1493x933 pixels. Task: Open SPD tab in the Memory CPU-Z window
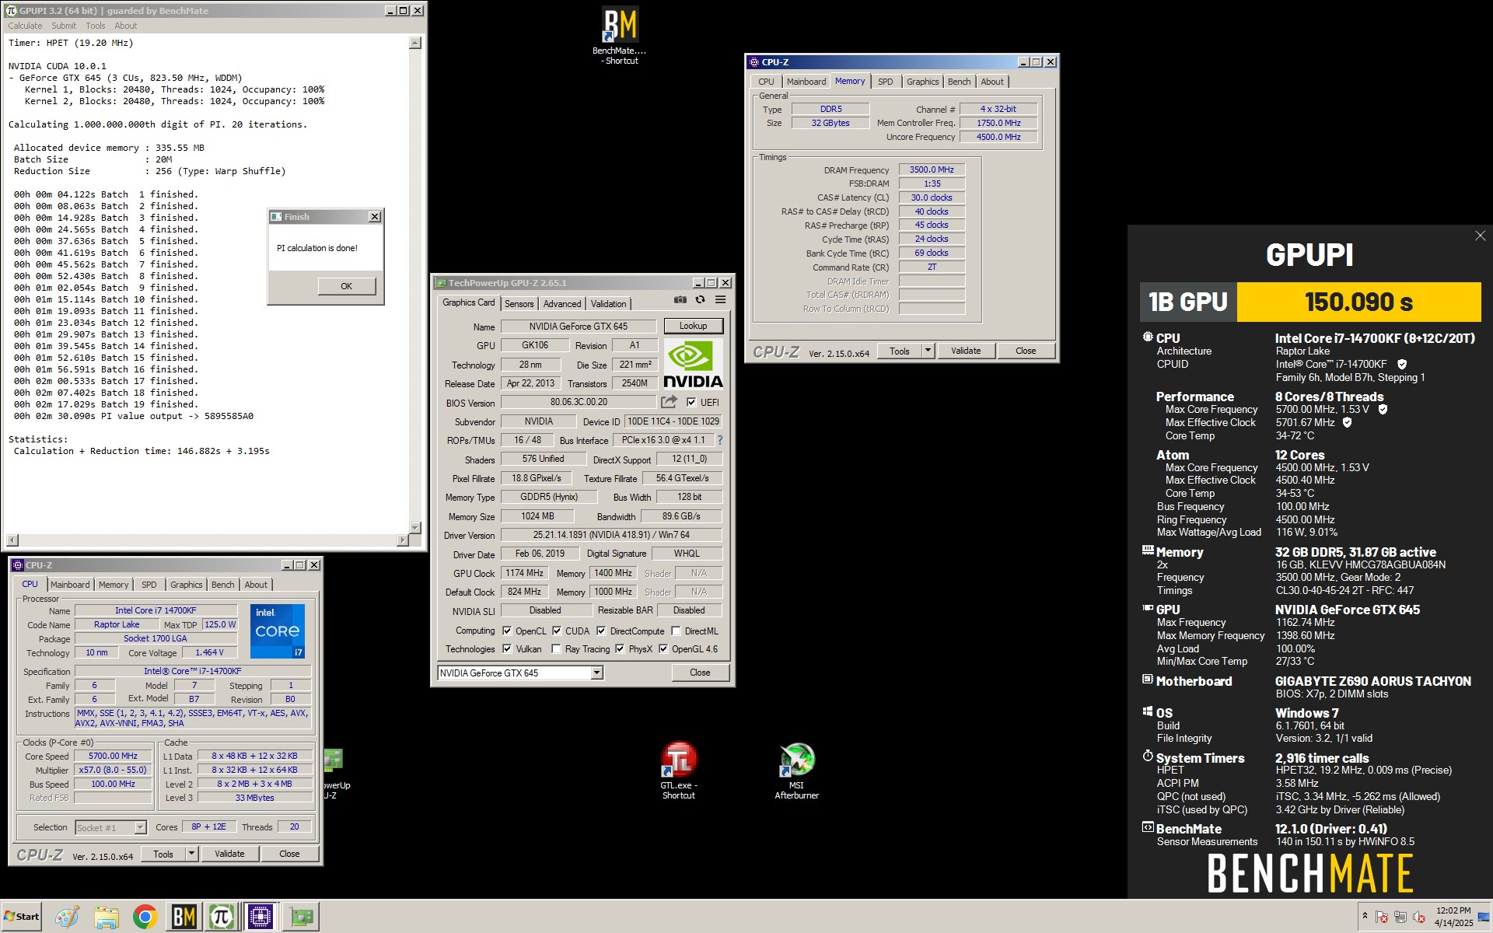click(x=886, y=82)
